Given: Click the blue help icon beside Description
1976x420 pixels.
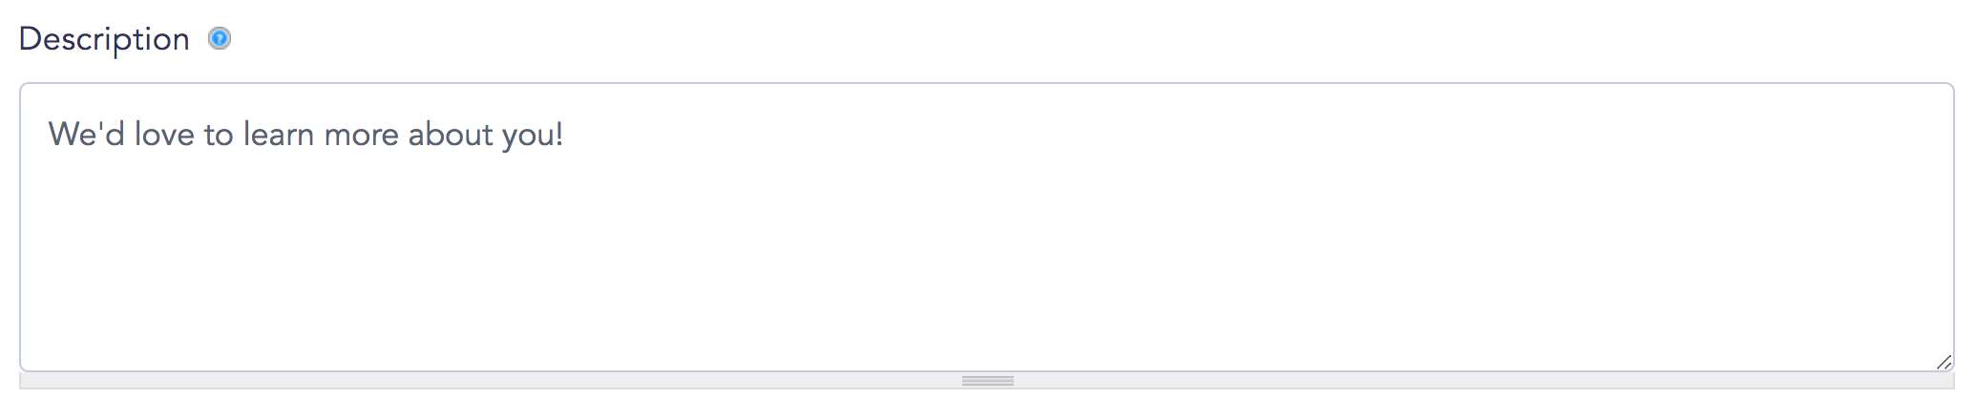Looking at the screenshot, I should click(220, 39).
